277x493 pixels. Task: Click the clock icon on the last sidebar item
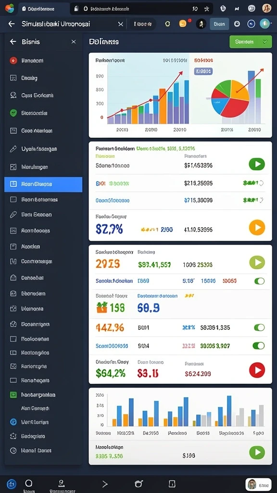pyautogui.click(x=13, y=450)
